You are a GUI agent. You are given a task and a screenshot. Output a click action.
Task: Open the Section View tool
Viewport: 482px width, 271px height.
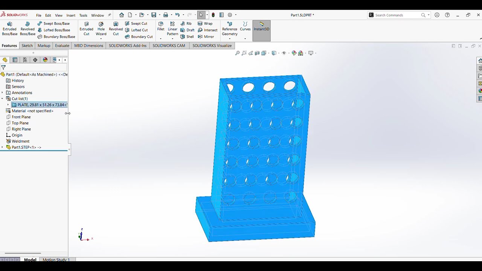click(257, 53)
